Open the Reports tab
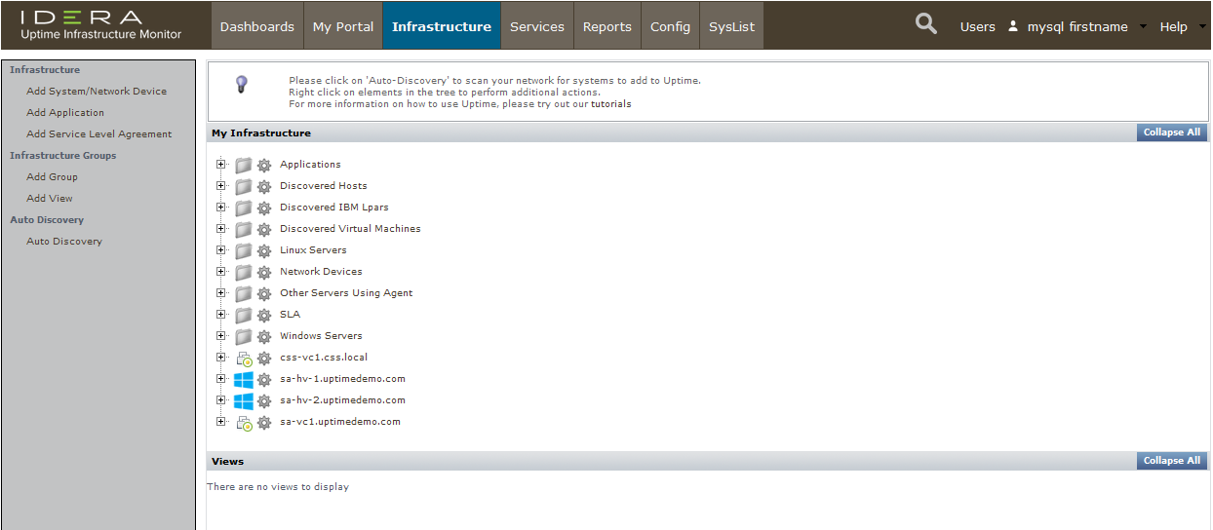This screenshot has height=530, width=1213. (607, 26)
